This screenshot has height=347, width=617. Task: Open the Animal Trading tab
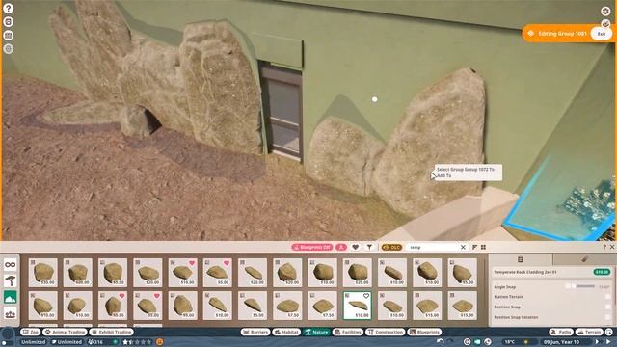65,332
